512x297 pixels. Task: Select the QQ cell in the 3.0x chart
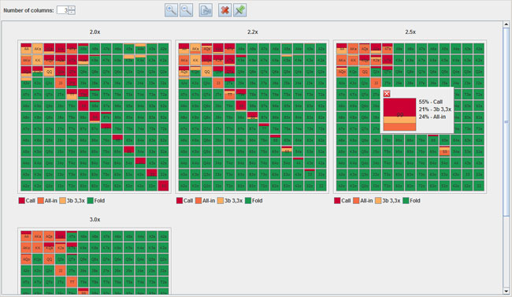click(49, 259)
